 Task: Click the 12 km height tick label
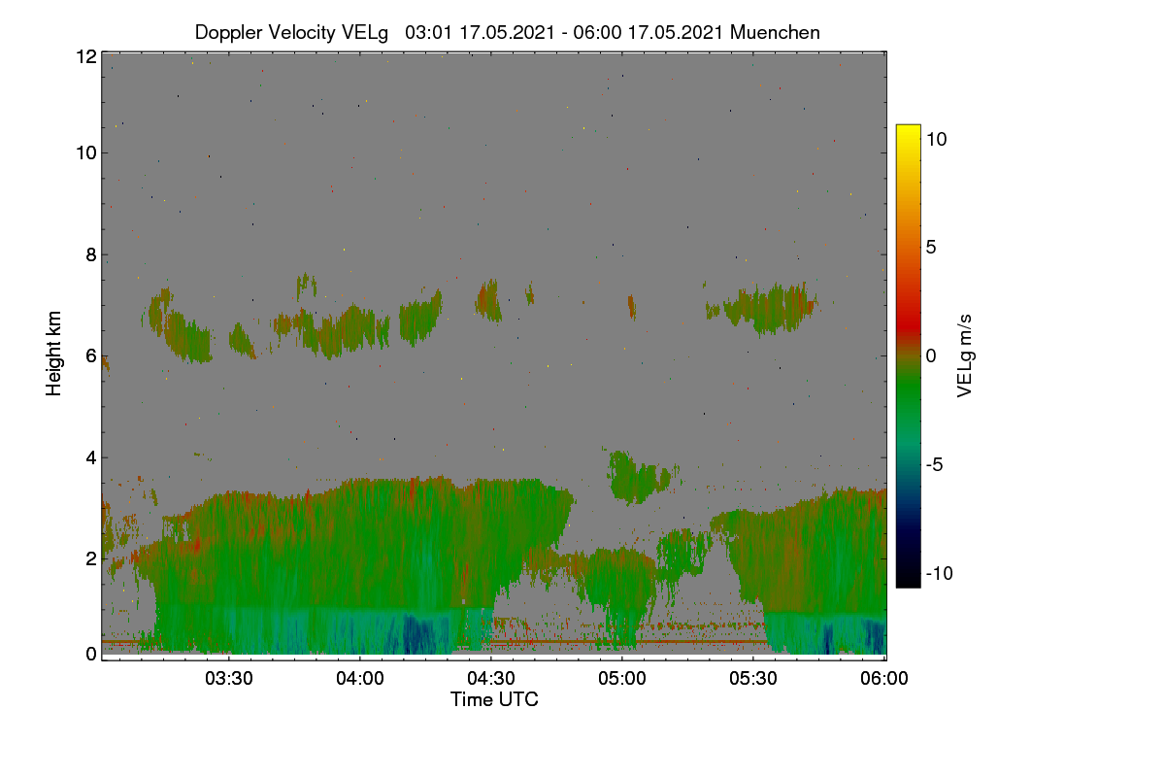pyautogui.click(x=85, y=56)
